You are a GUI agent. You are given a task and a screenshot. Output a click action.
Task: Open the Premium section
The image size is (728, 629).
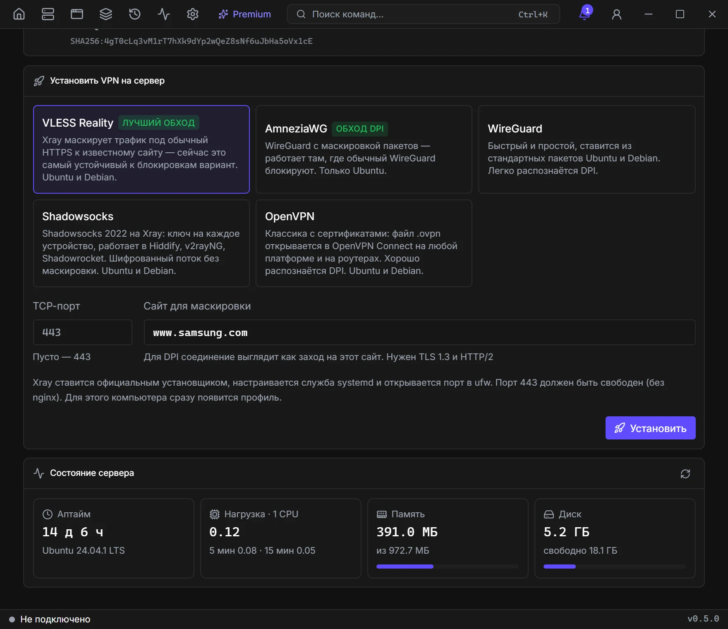coord(245,14)
